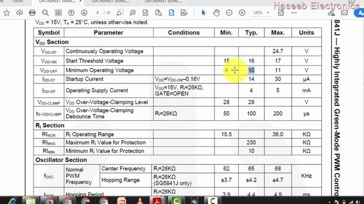364x204 pixels.
Task: Click the pen sign icon at toolbar right
Action: coord(331,12)
